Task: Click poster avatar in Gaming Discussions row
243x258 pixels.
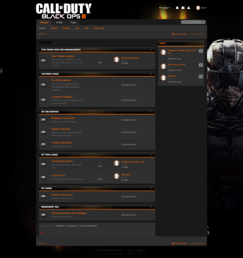Action: [x=117, y=163]
